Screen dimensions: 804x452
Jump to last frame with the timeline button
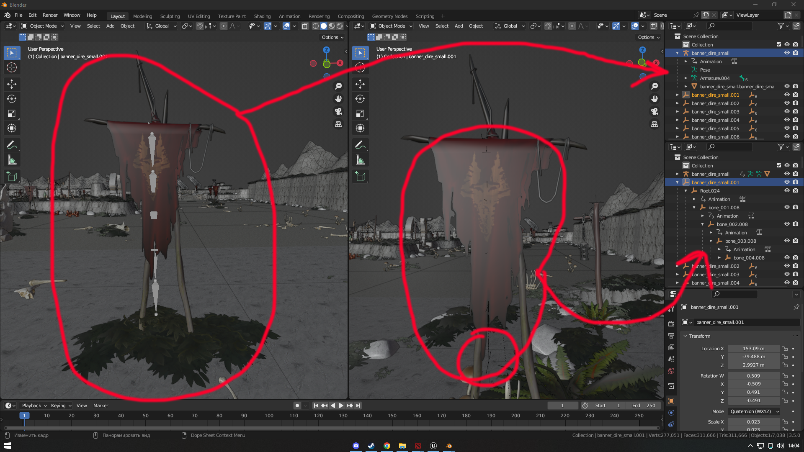pos(358,405)
